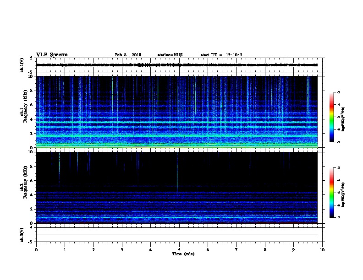Click the ch.1 spectrogram color scale bar

(331, 117)
